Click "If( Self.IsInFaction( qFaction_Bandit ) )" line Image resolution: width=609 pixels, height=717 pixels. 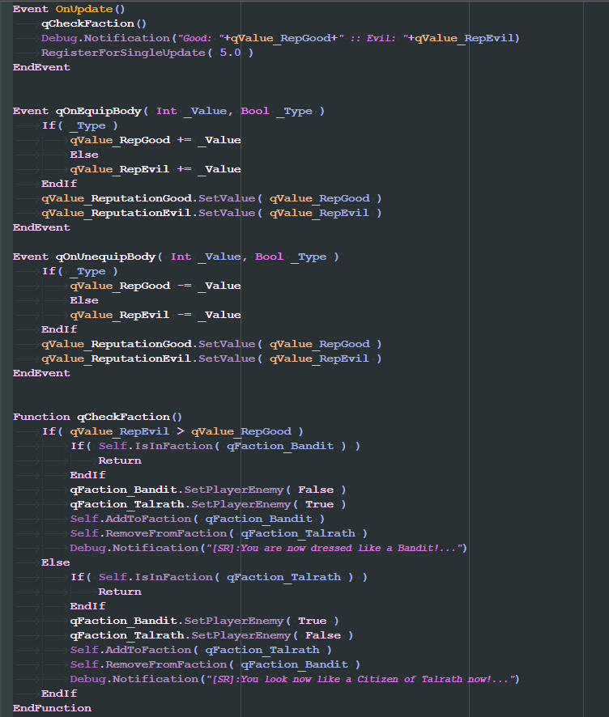pos(215,446)
